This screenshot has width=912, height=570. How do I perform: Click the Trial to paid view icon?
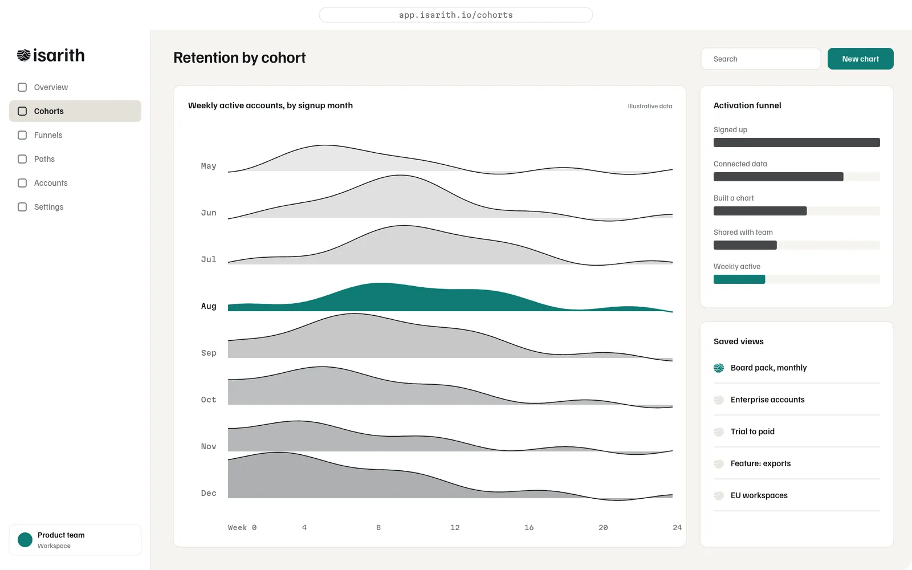click(x=719, y=432)
